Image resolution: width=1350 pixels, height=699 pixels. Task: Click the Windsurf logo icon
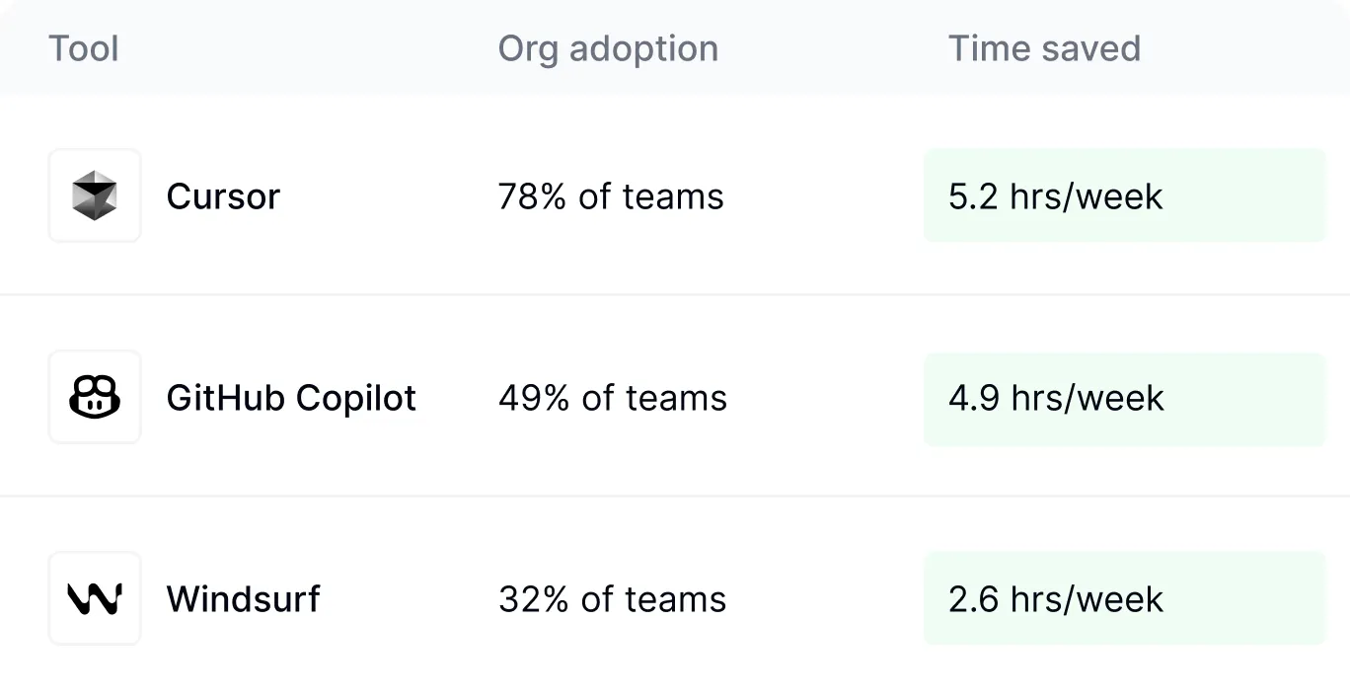pos(95,598)
